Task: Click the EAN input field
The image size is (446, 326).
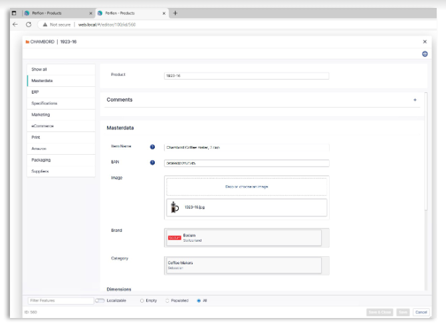Action: click(247, 163)
